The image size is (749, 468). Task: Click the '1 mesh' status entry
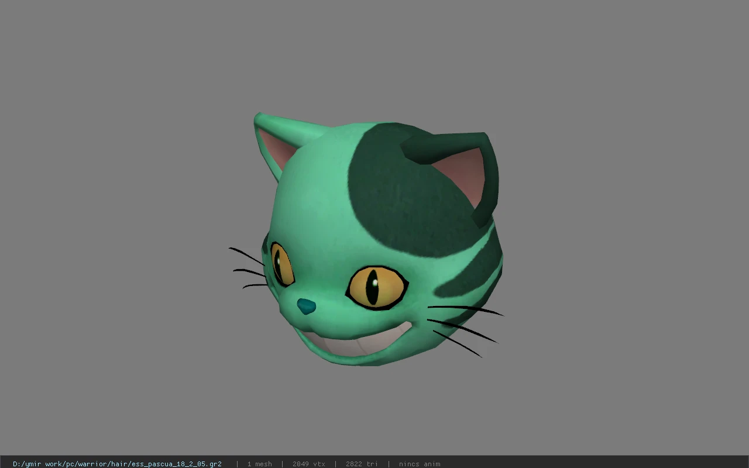coord(259,464)
